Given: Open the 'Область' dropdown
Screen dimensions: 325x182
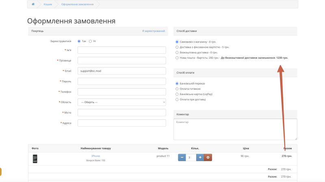Looking at the screenshot, I should coord(121,102).
